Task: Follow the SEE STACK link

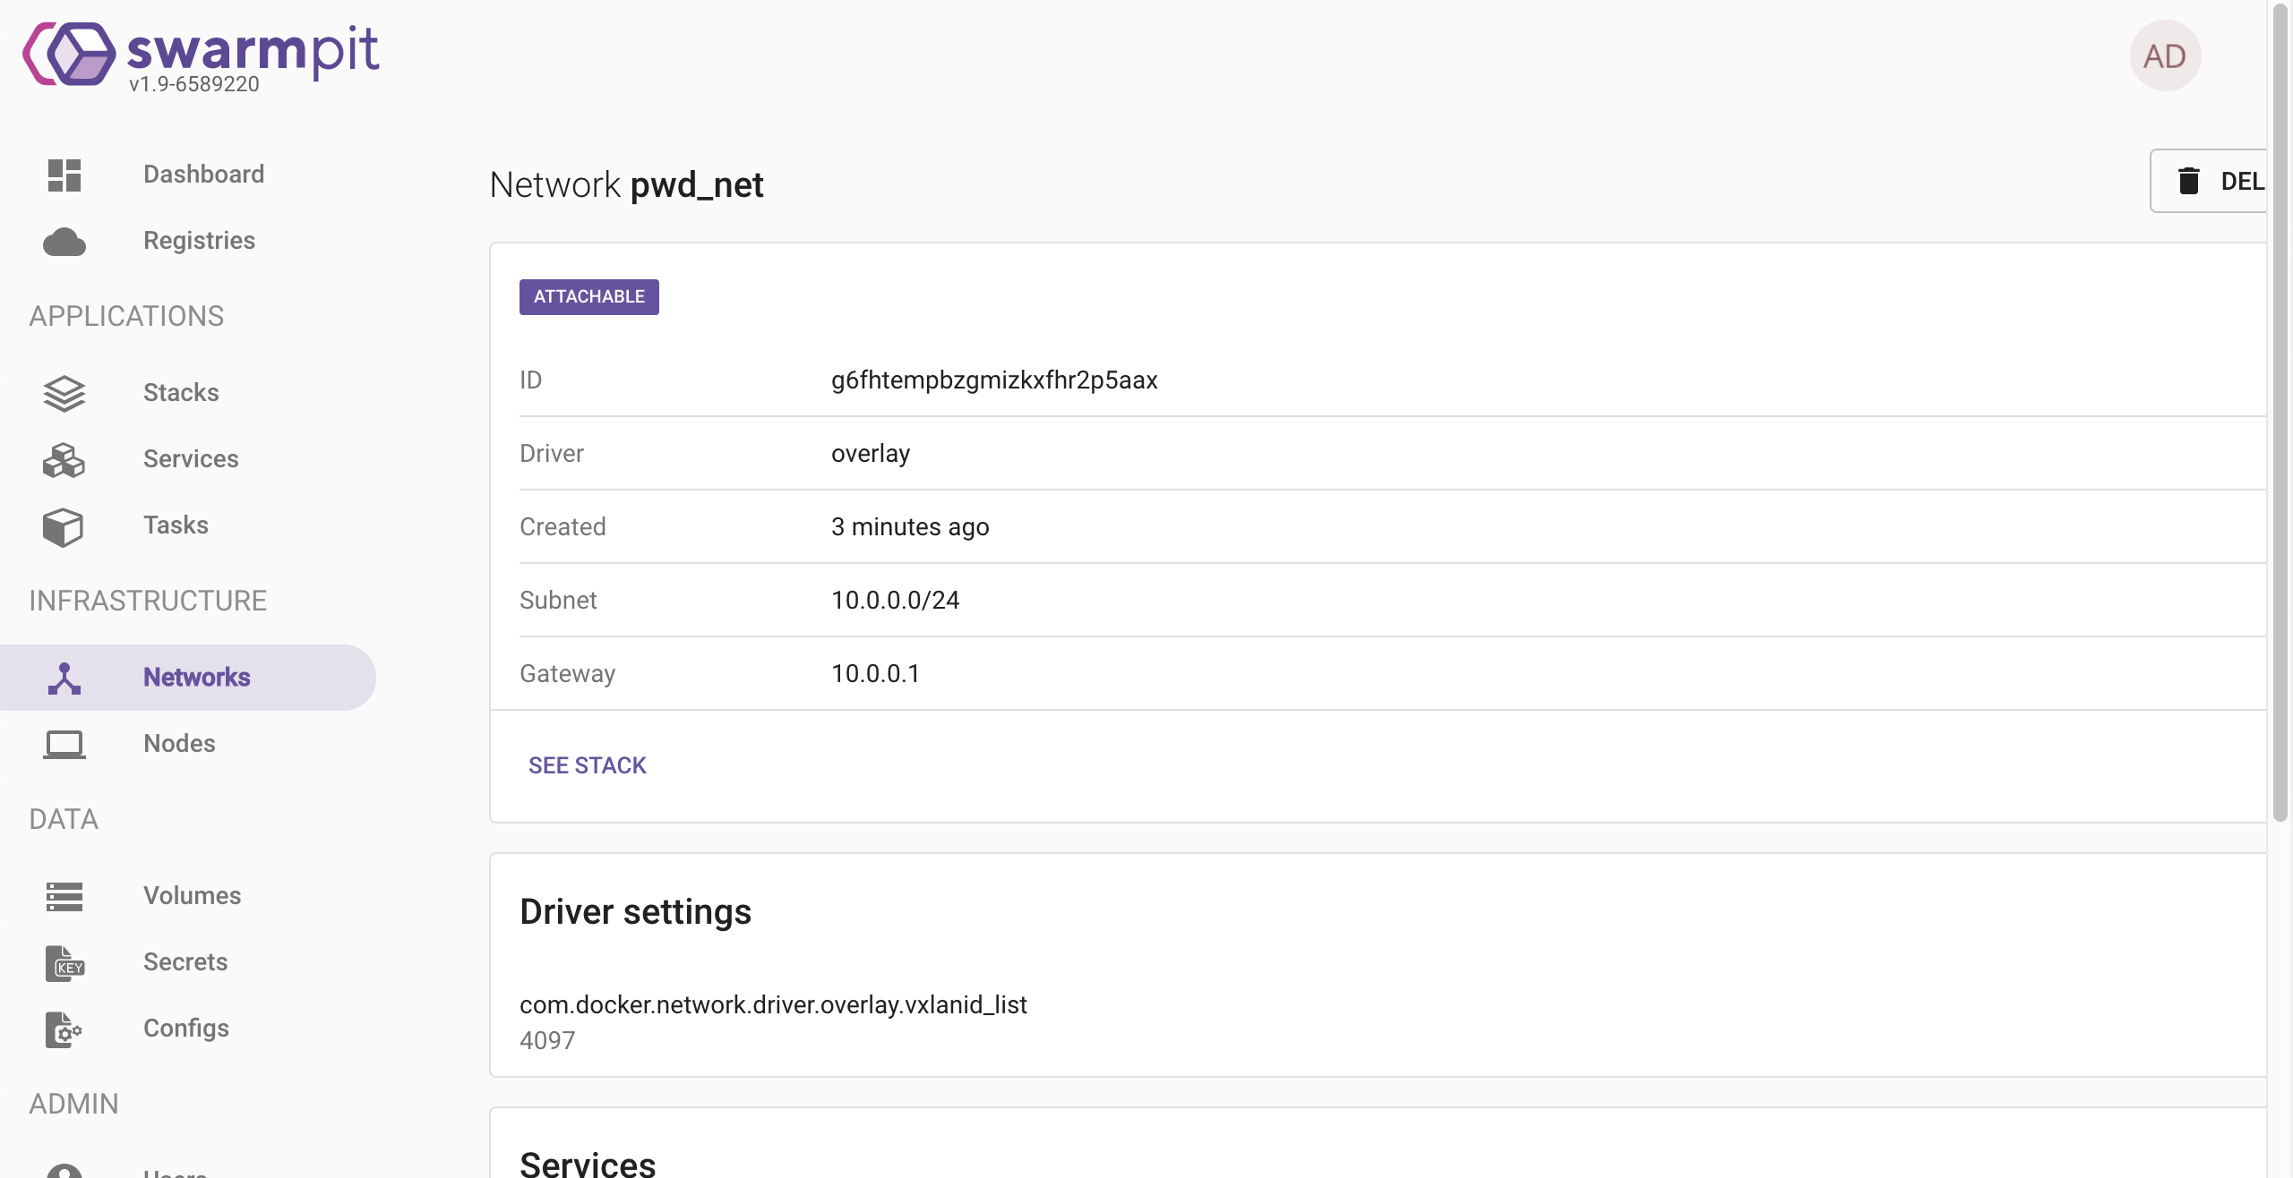Action: [587, 765]
